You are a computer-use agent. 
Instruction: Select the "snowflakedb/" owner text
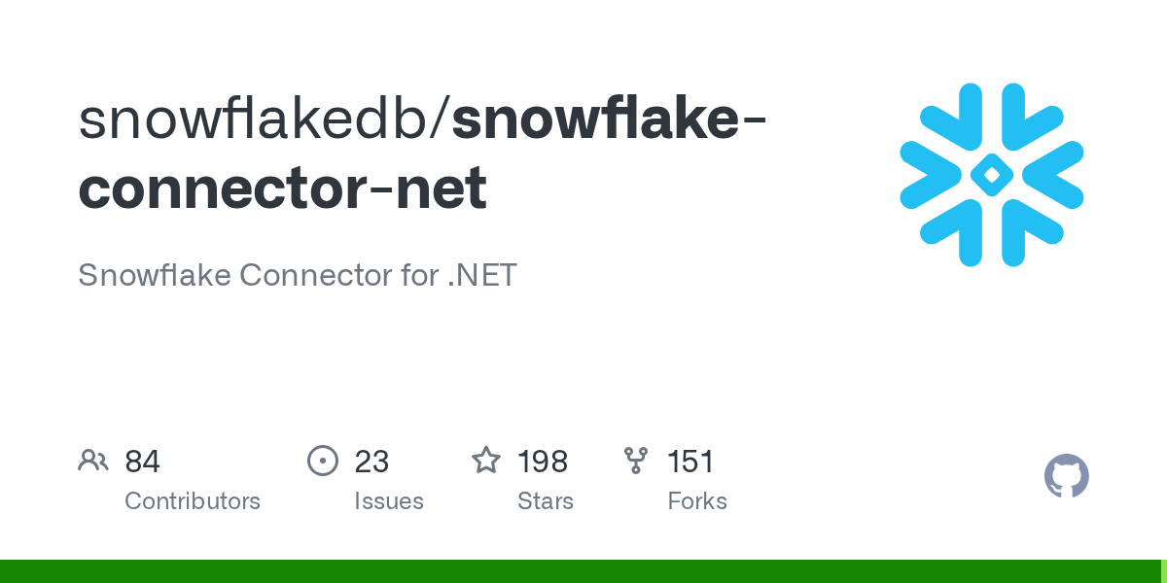tap(265, 120)
